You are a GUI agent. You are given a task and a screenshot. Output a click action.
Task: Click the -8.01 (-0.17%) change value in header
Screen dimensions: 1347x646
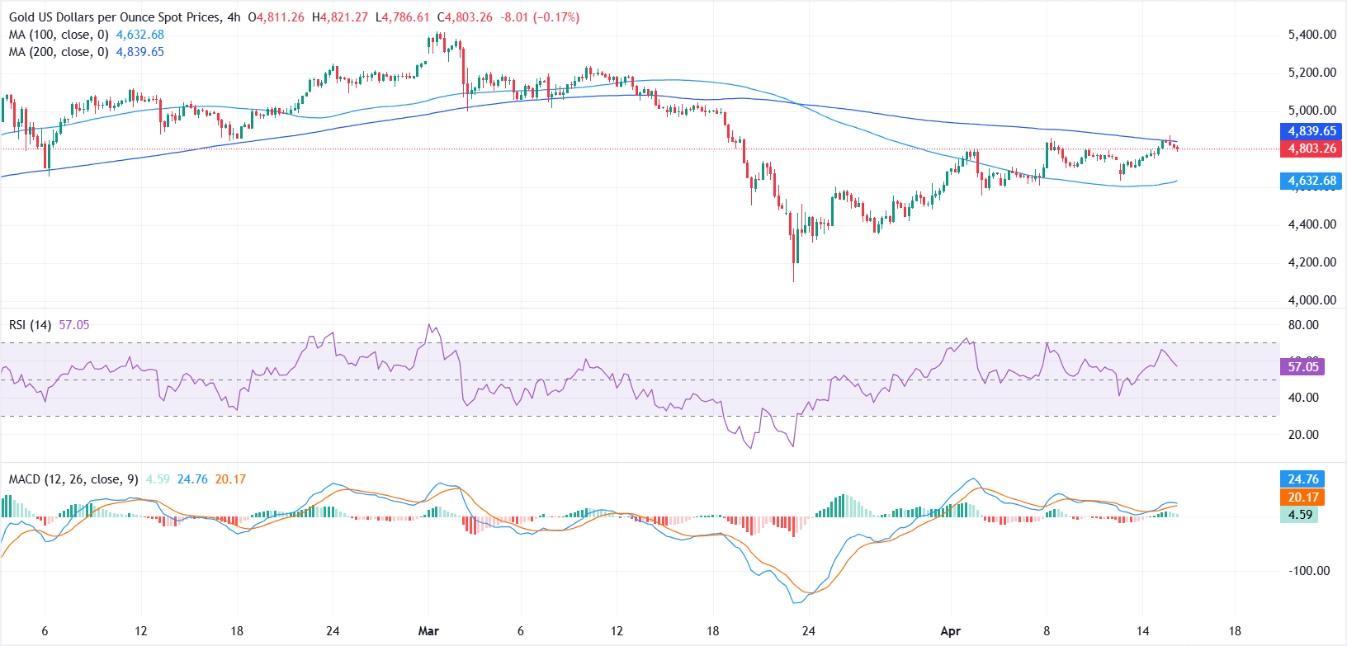540,17
